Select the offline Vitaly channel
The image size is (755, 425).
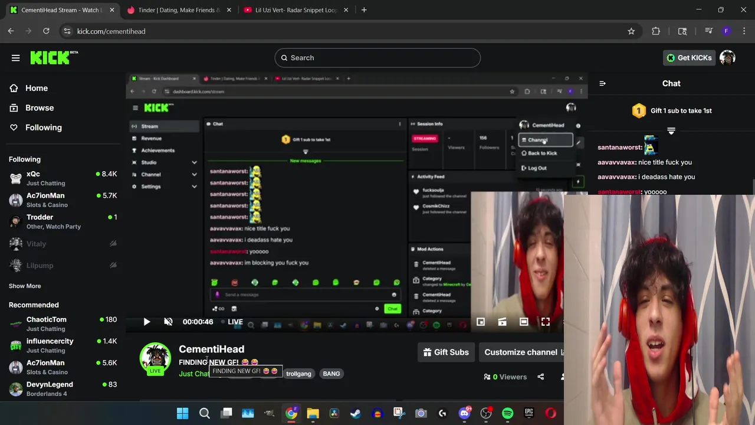(x=63, y=244)
